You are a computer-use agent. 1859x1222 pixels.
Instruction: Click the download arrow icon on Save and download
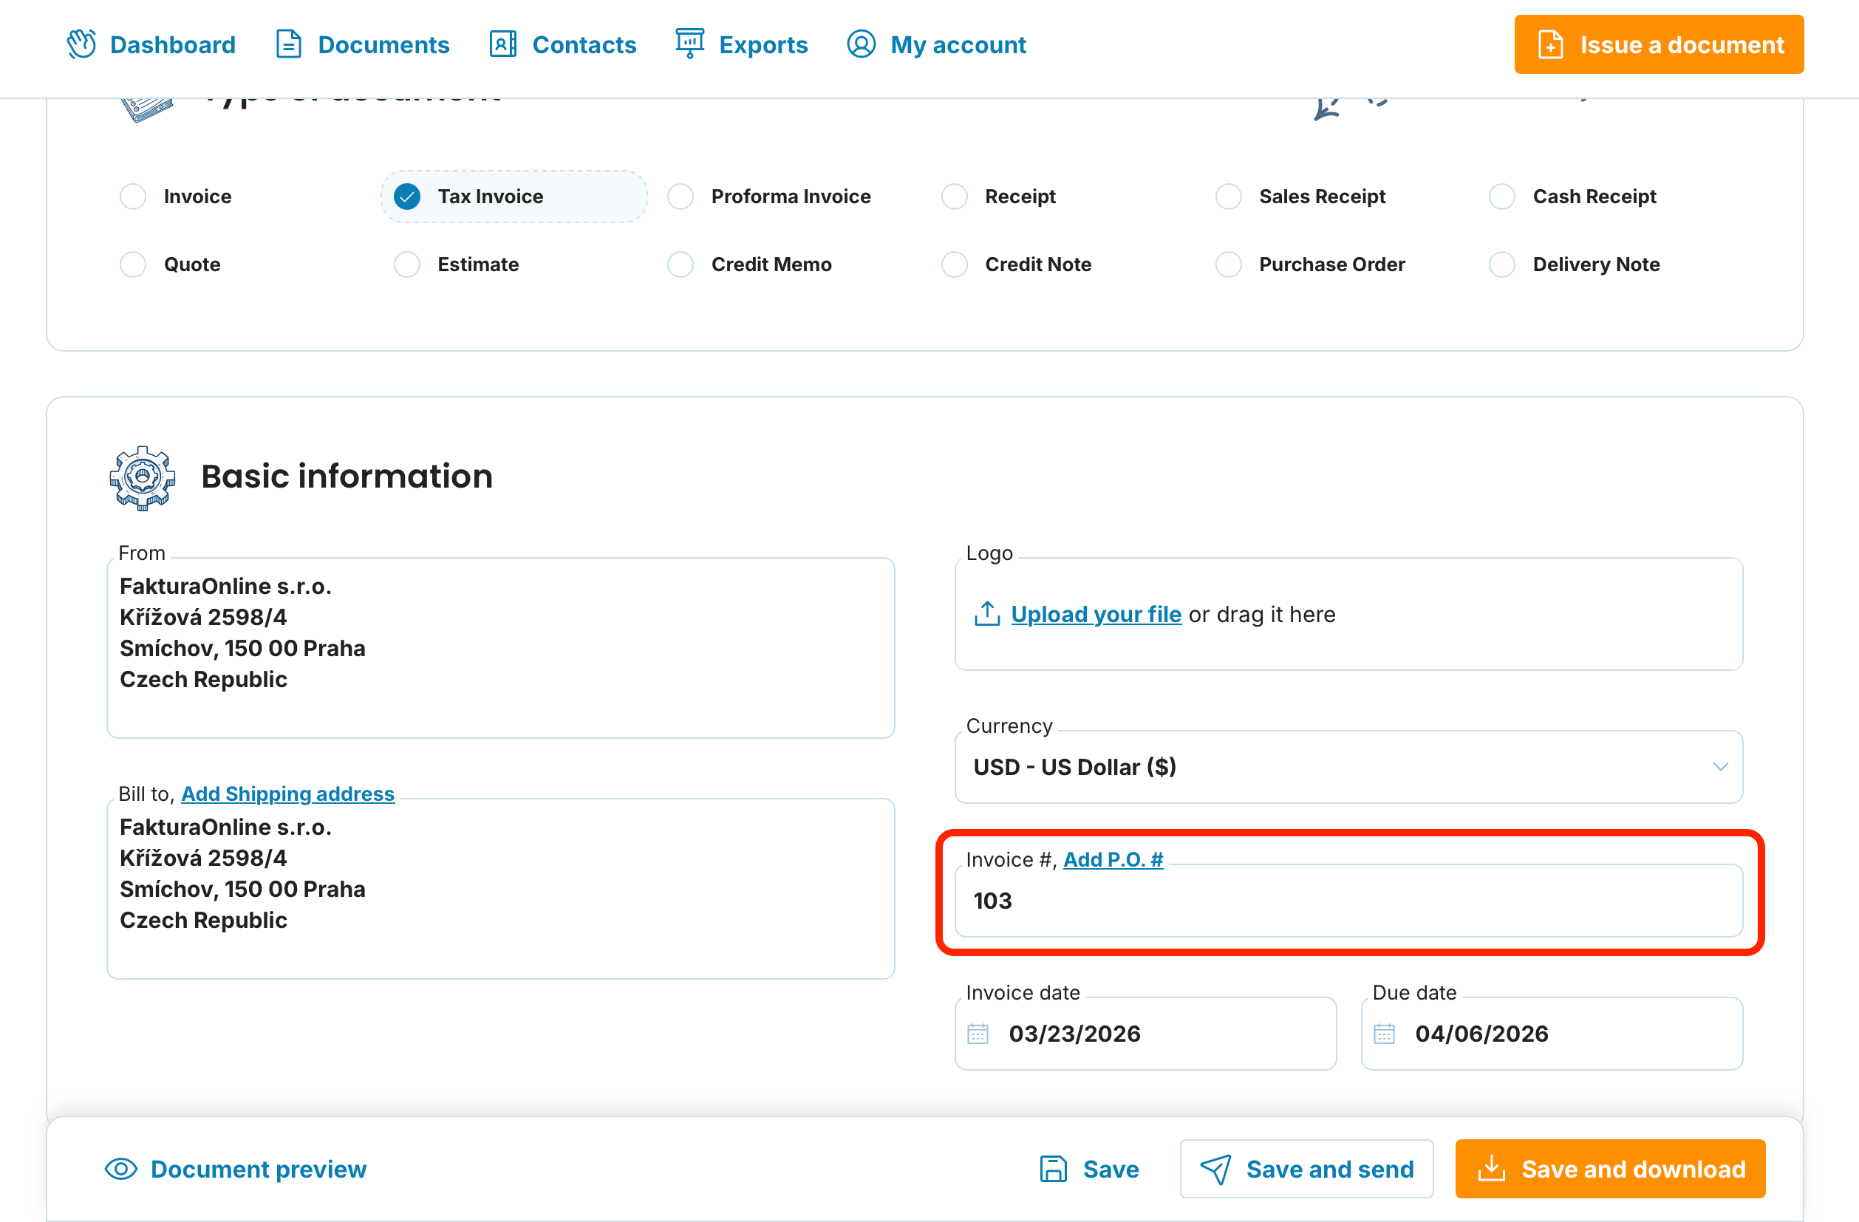click(1492, 1170)
